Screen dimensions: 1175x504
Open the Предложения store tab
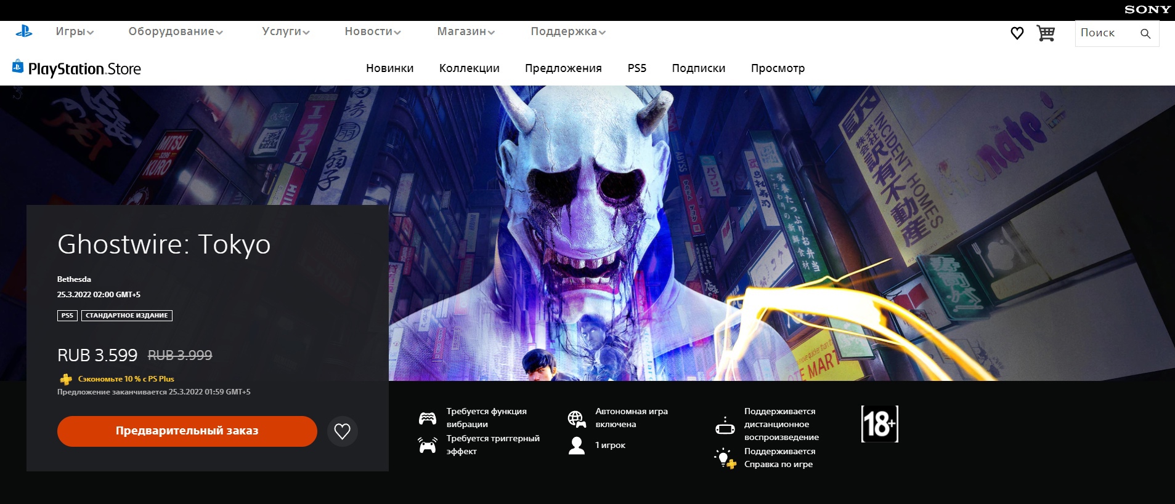click(563, 68)
